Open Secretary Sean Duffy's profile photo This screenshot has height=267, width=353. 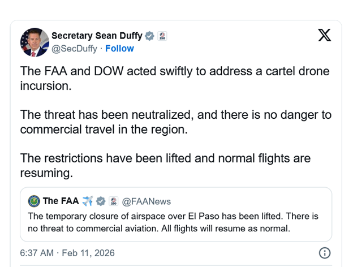35,42
